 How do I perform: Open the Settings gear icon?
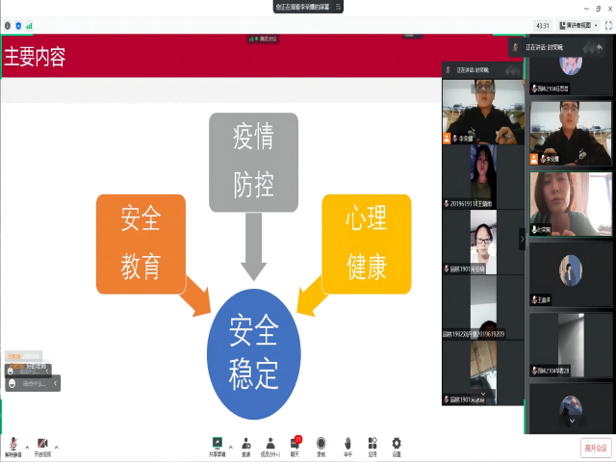point(397,444)
